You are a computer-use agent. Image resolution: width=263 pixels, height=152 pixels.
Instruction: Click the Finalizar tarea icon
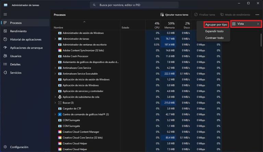point(196,15)
